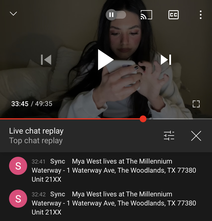This screenshot has width=212, height=221.
Task: Tap Sync's avatar on the 32:41 message
Action: 18,166
